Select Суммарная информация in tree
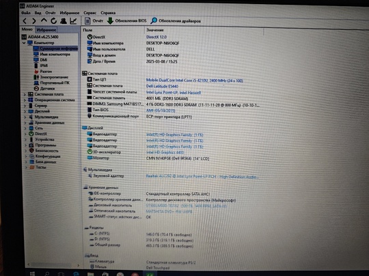This screenshot has height=276, width=369. click(55, 48)
